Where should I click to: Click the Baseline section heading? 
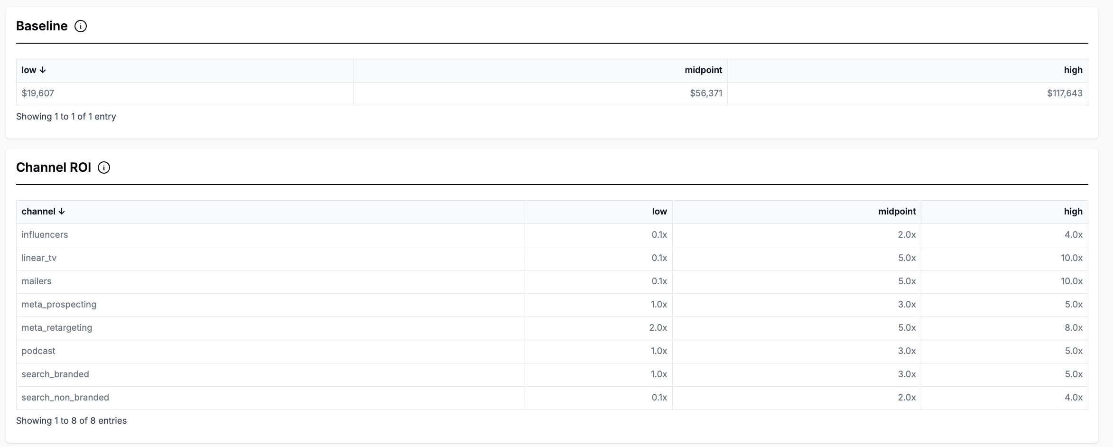(42, 26)
